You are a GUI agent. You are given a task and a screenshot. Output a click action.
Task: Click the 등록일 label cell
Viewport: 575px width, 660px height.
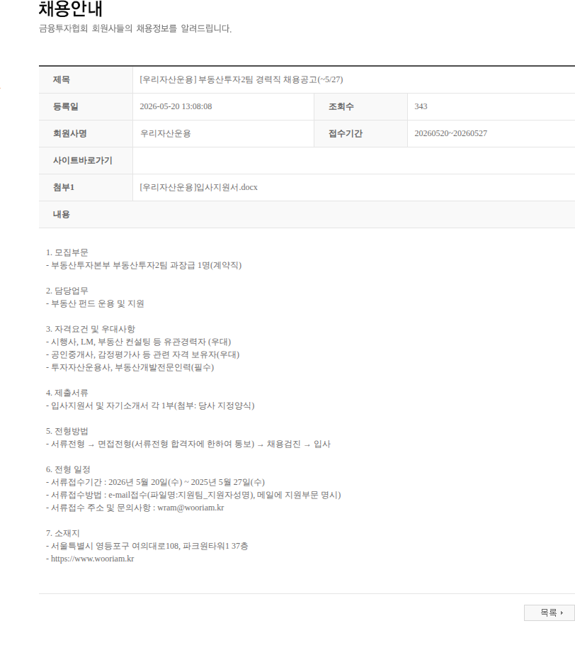[86, 106]
